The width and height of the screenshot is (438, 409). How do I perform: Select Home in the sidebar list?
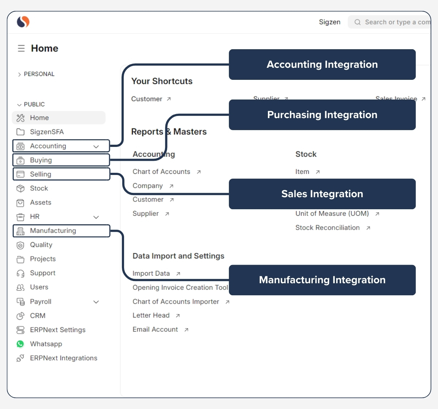(x=39, y=118)
